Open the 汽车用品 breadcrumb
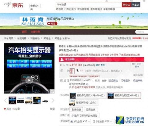The height and width of the screenshot is (127, 148). click(9, 38)
